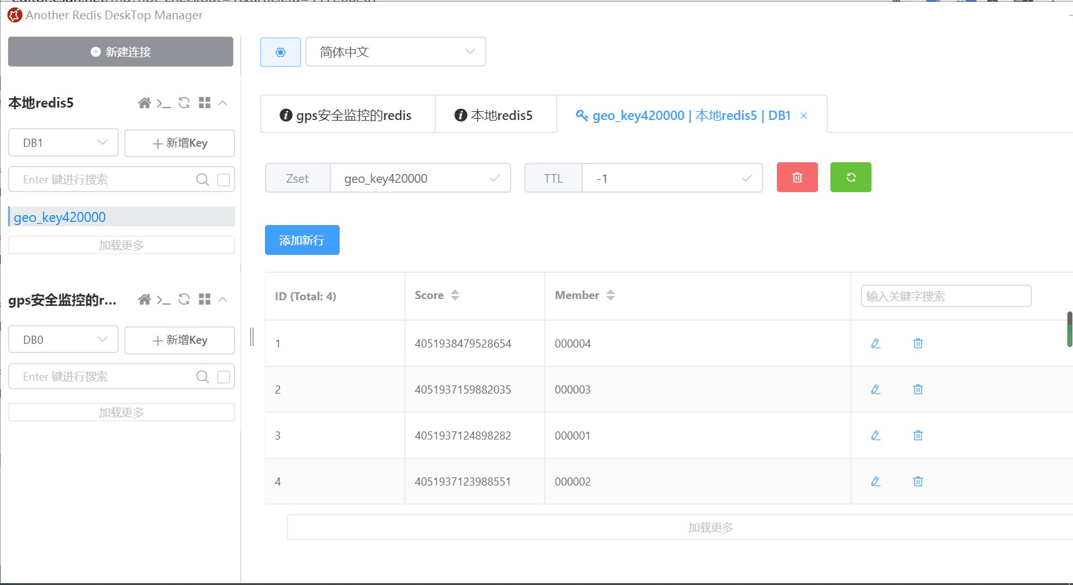
Task: Confirm key rename checkmark for geo_key420000
Action: pos(495,178)
